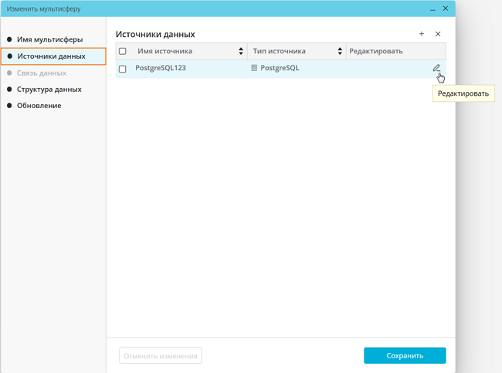Click the Имя источника header label
The image size is (502, 373).
[x=165, y=52]
